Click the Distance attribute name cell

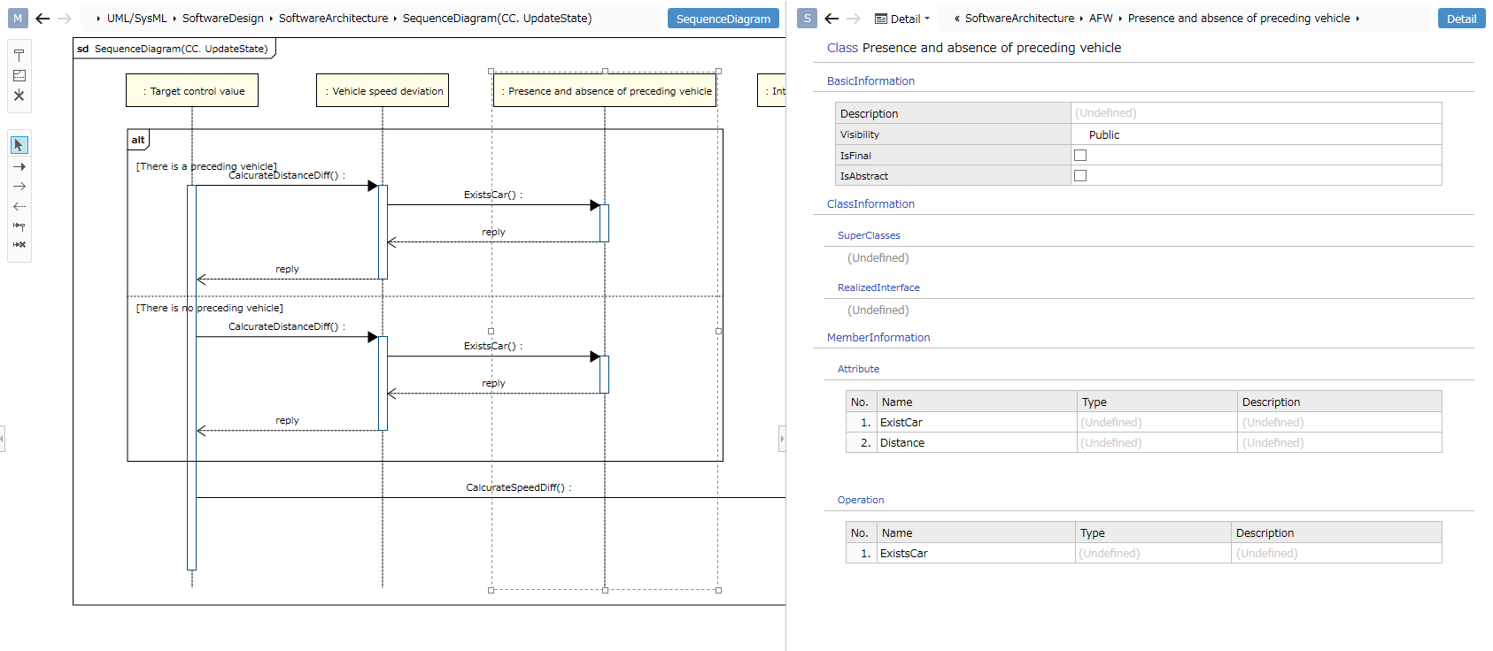977,443
